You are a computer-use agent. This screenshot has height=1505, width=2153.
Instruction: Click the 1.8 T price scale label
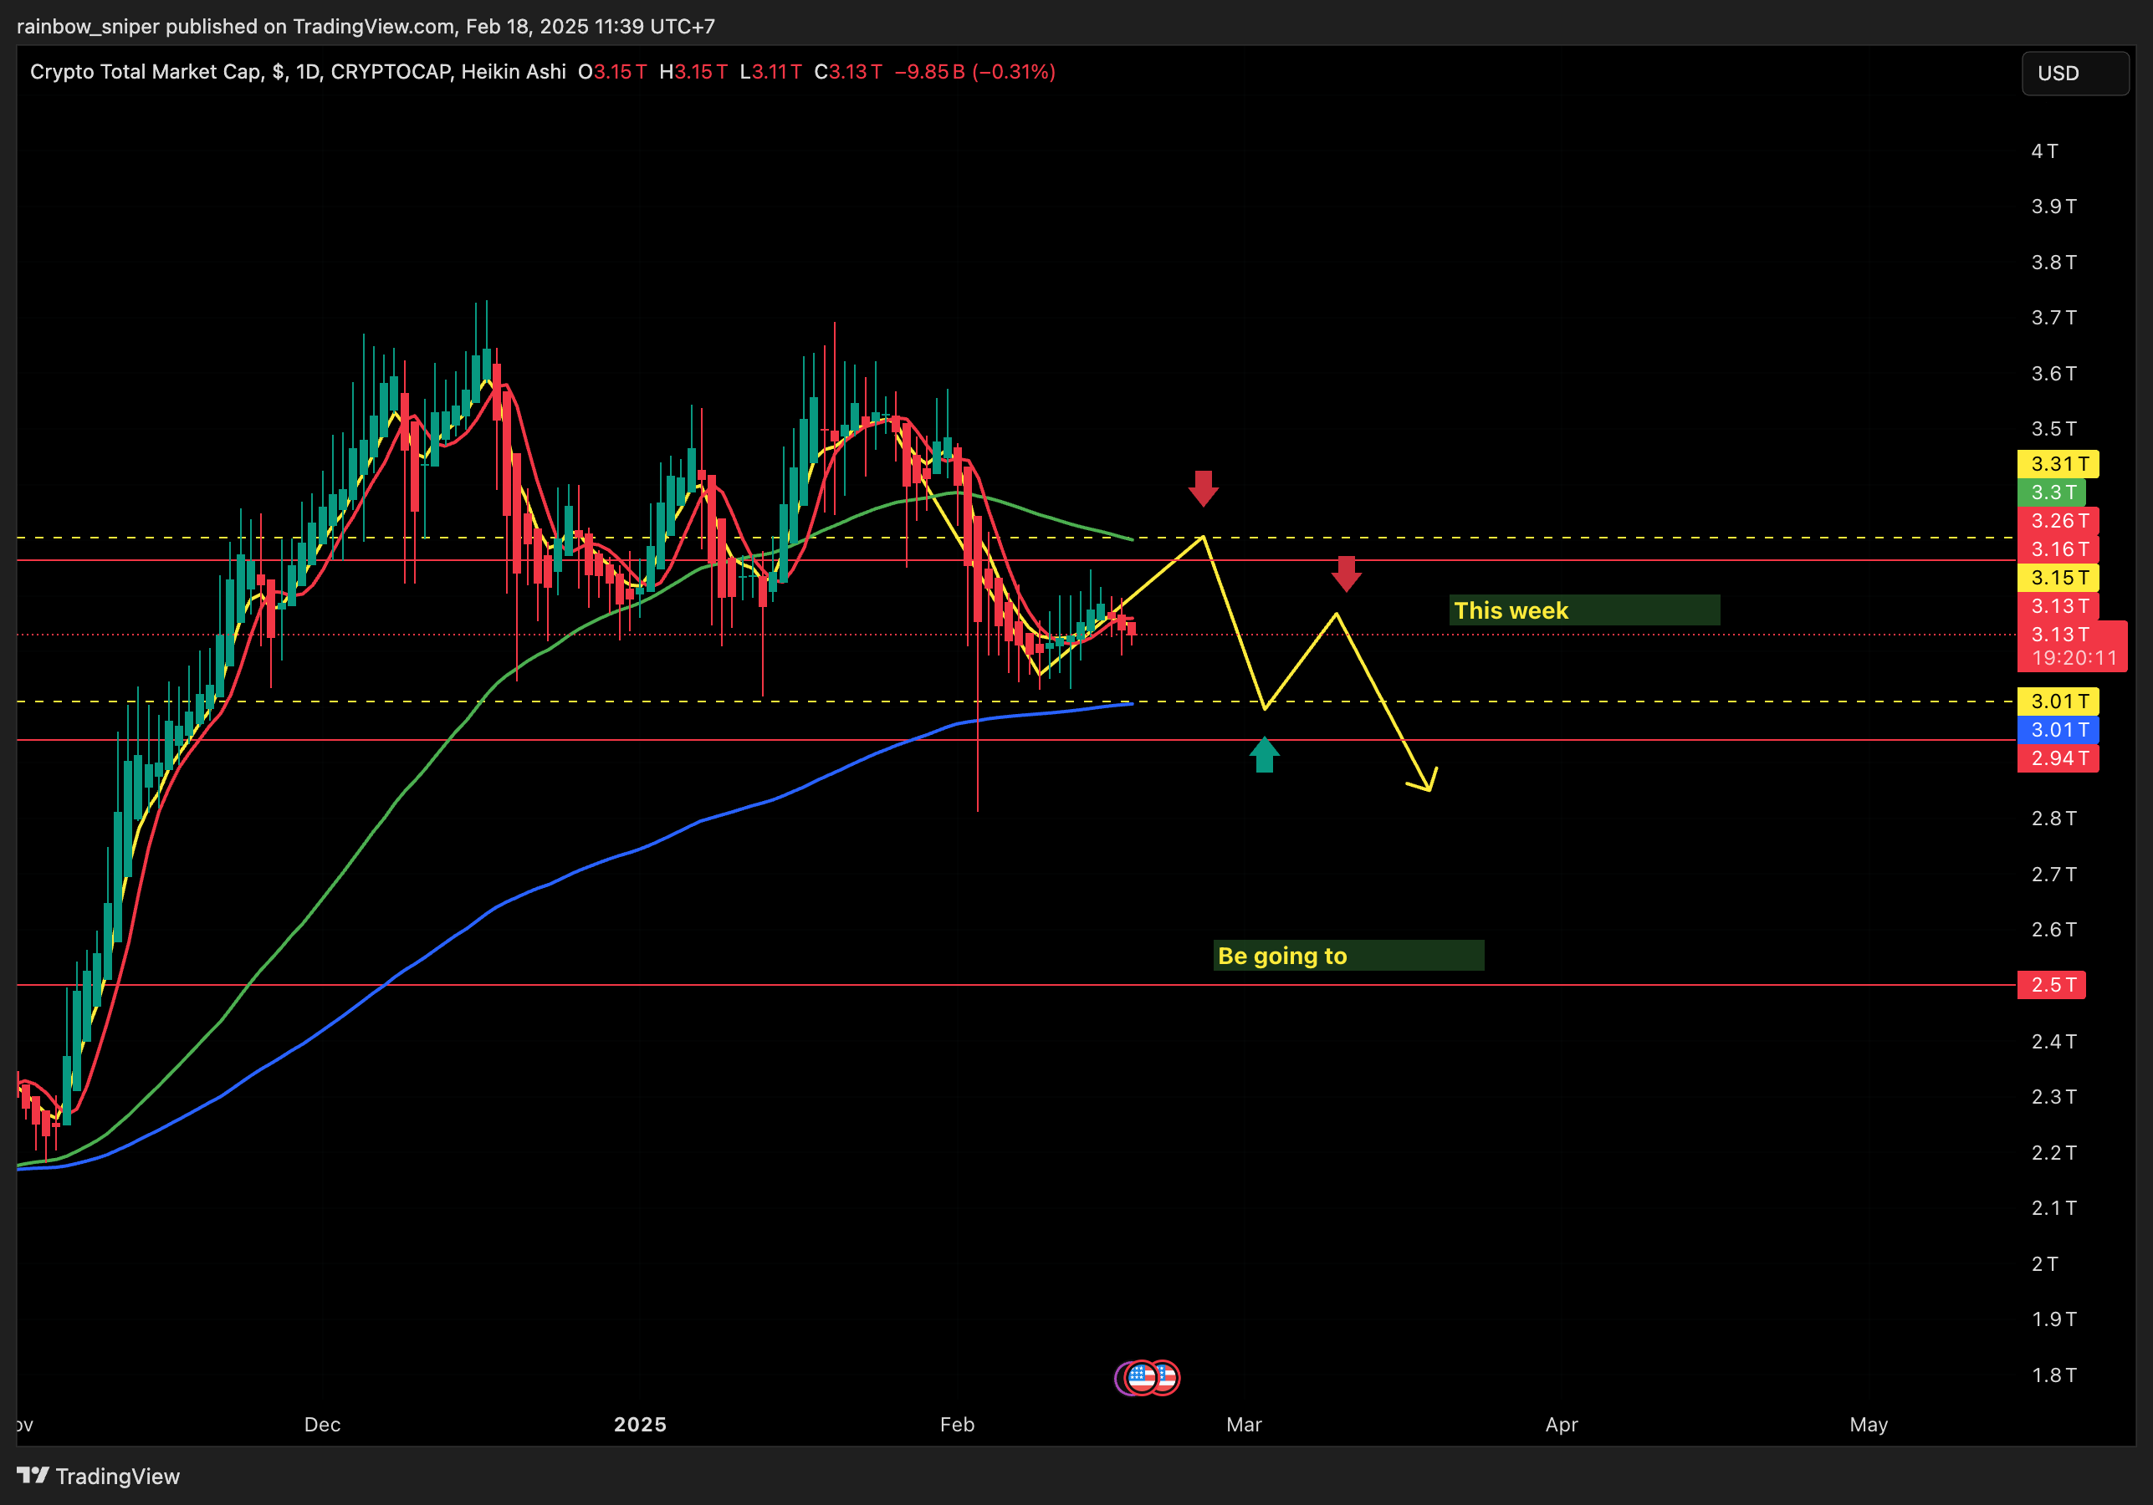click(x=2053, y=1375)
